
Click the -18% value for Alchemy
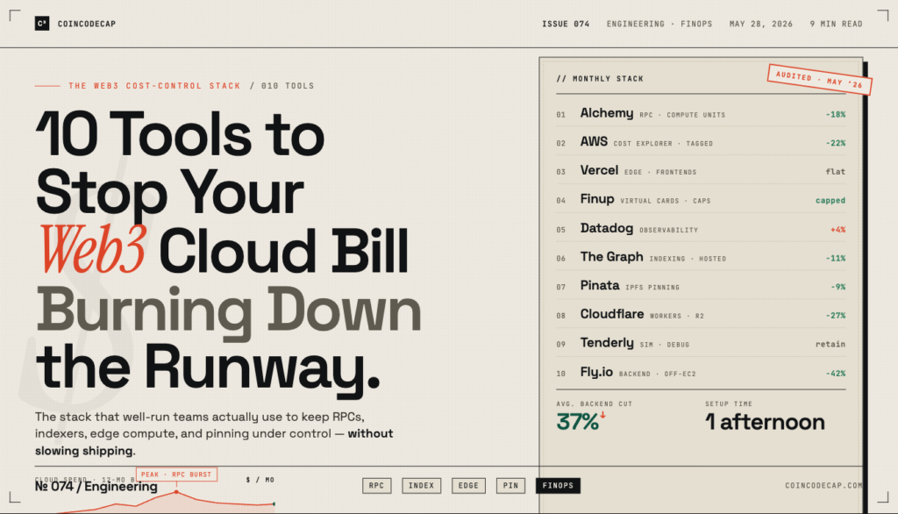(x=836, y=115)
